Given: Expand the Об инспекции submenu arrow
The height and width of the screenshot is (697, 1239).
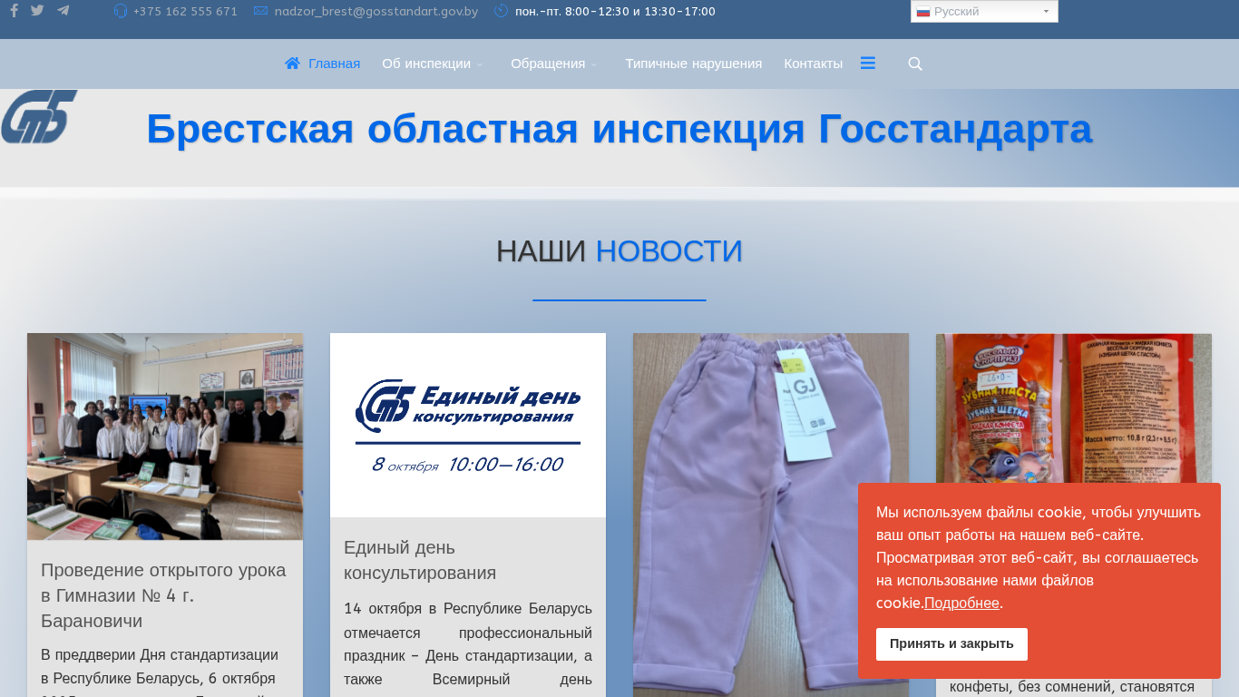Looking at the screenshot, I should coord(480,64).
